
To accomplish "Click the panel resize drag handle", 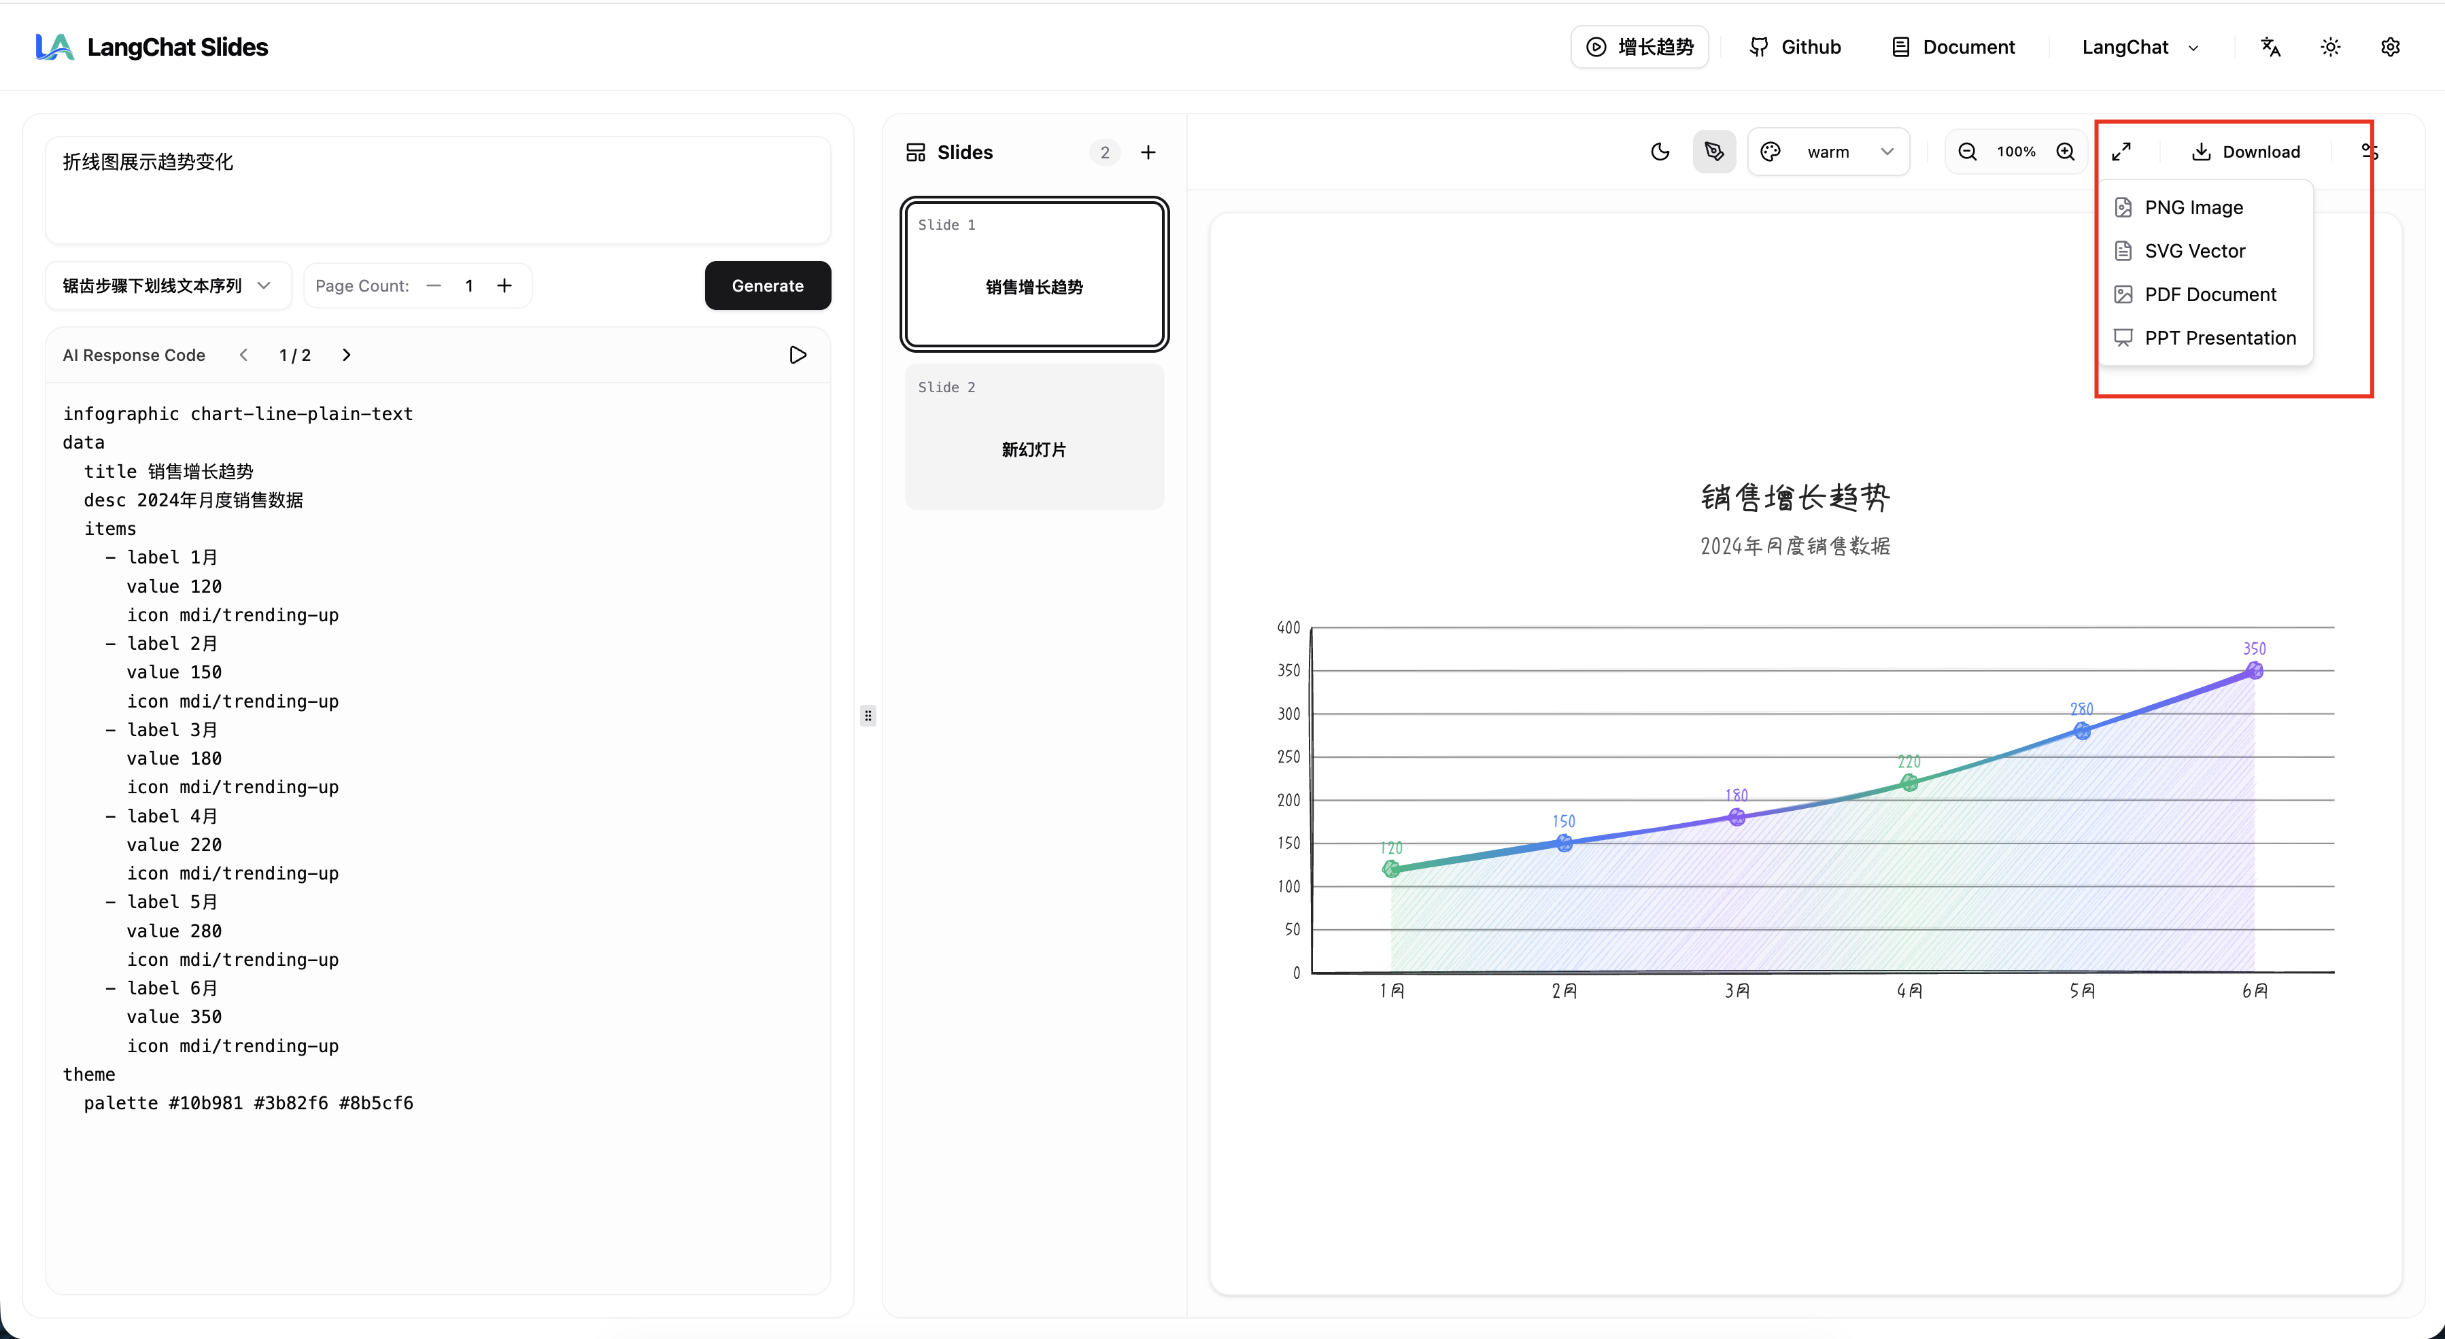I will point(868,716).
